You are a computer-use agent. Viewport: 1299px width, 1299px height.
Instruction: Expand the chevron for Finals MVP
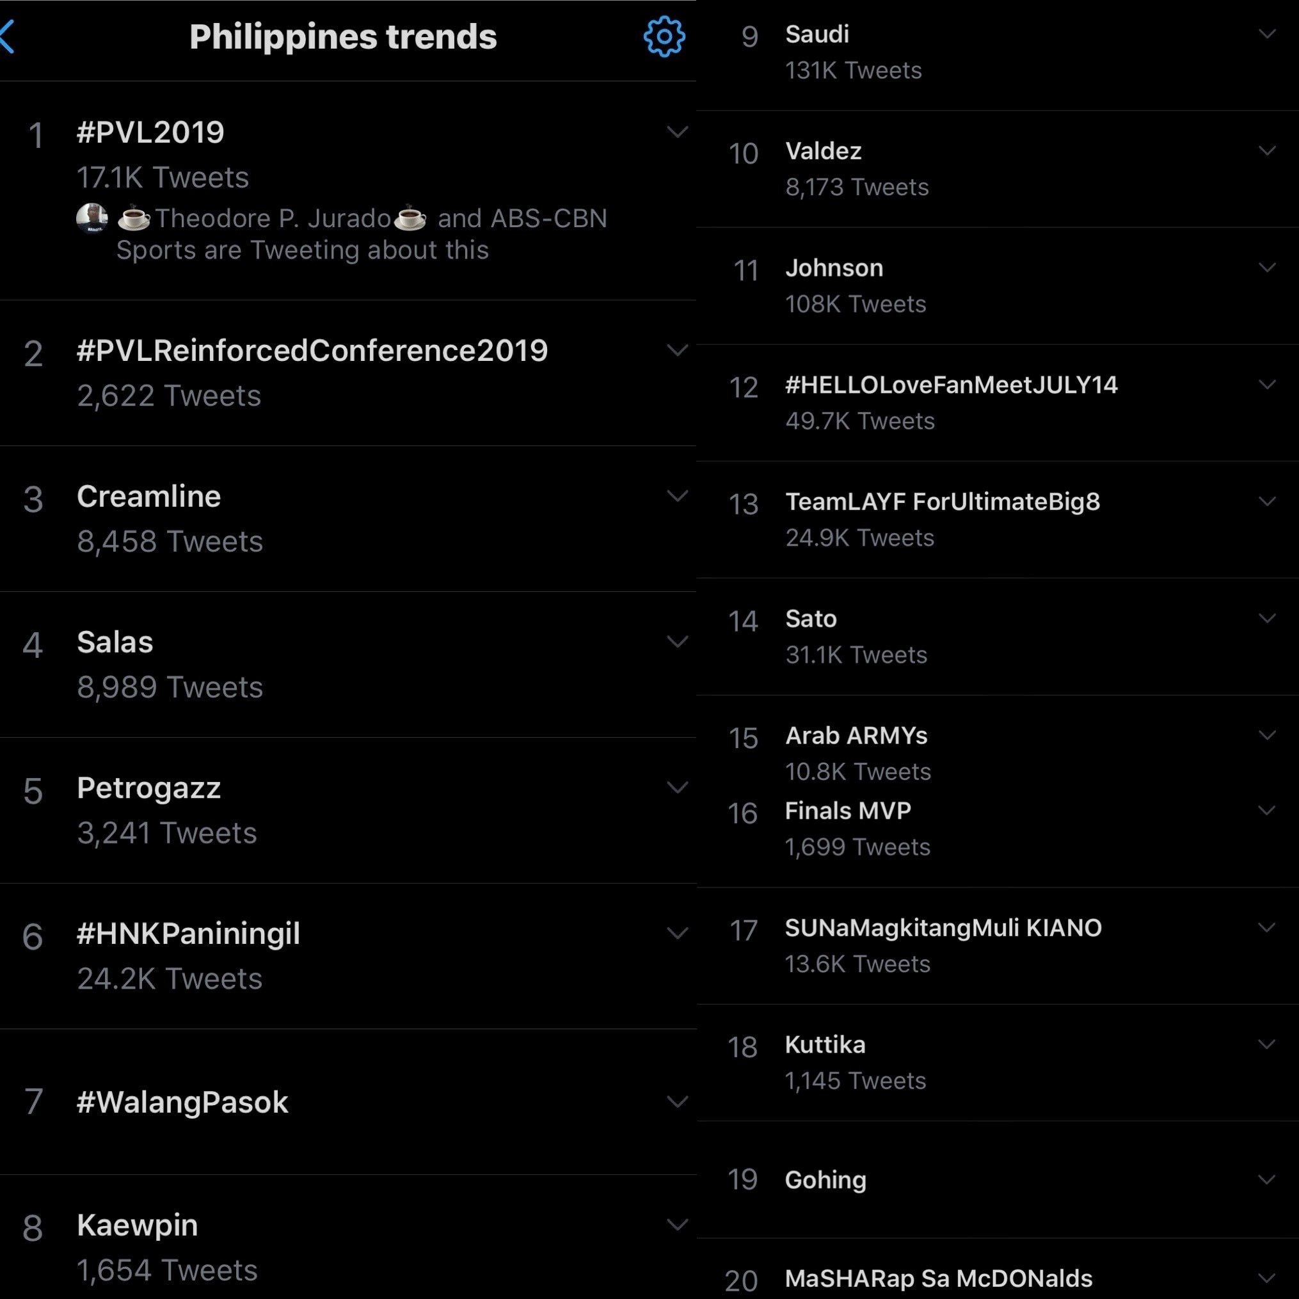(1267, 810)
